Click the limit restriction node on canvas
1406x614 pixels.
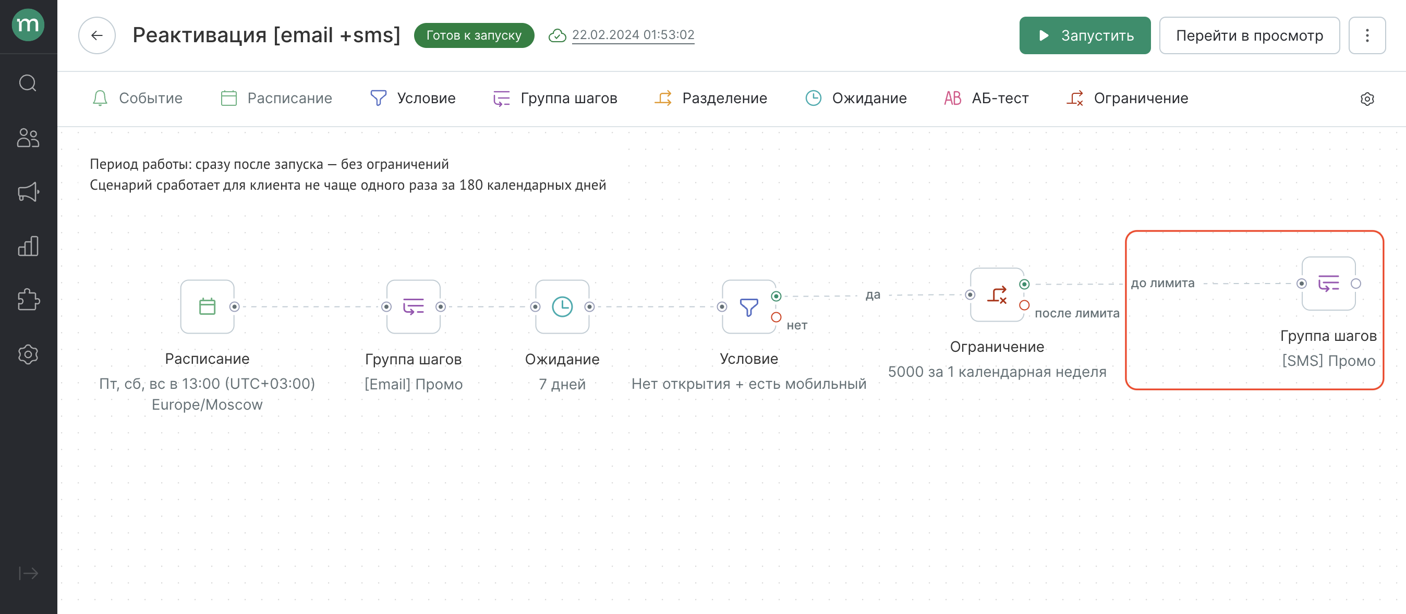(x=997, y=294)
